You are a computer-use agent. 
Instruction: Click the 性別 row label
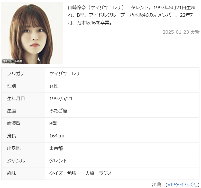[11, 86]
